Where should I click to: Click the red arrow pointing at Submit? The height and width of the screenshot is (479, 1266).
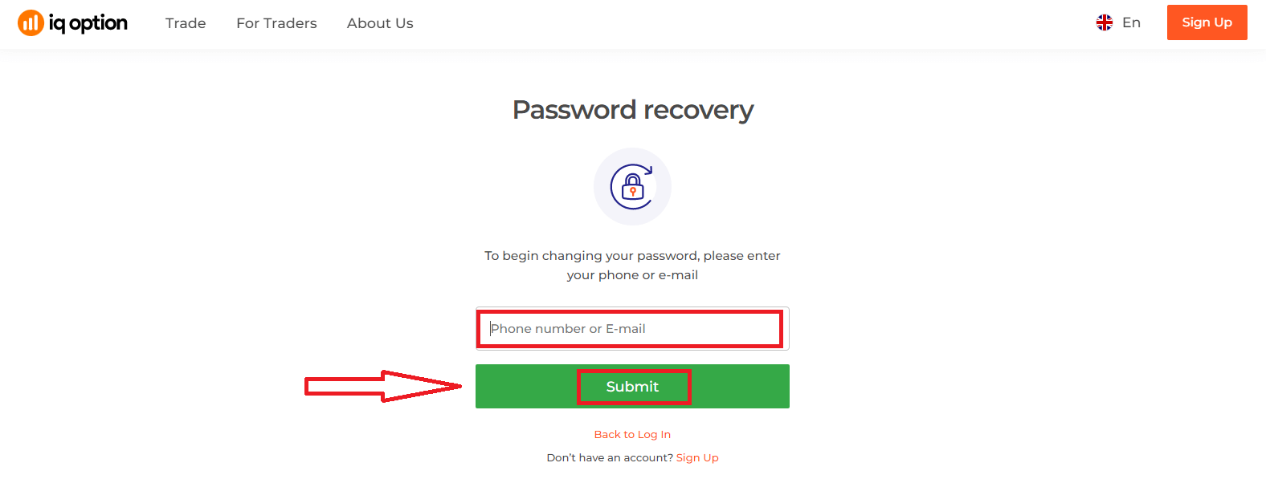click(x=382, y=386)
